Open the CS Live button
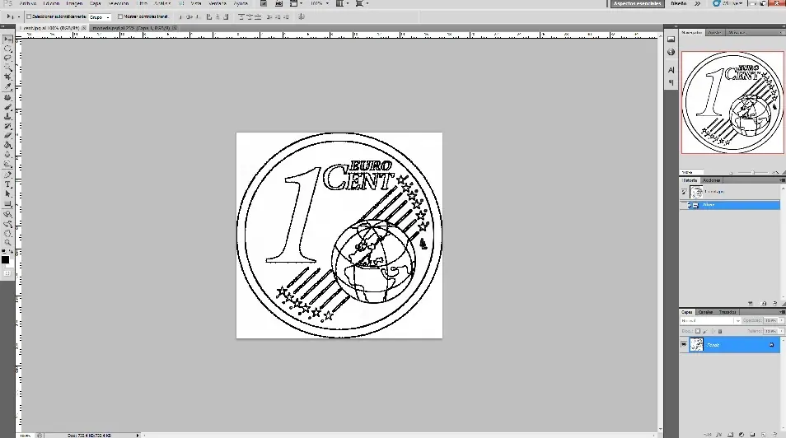 728,3
